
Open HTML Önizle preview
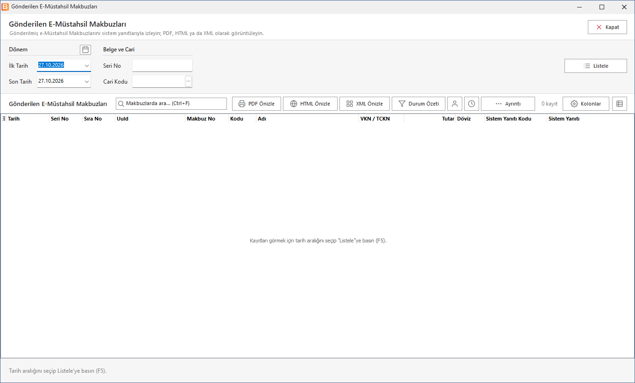[310, 104]
